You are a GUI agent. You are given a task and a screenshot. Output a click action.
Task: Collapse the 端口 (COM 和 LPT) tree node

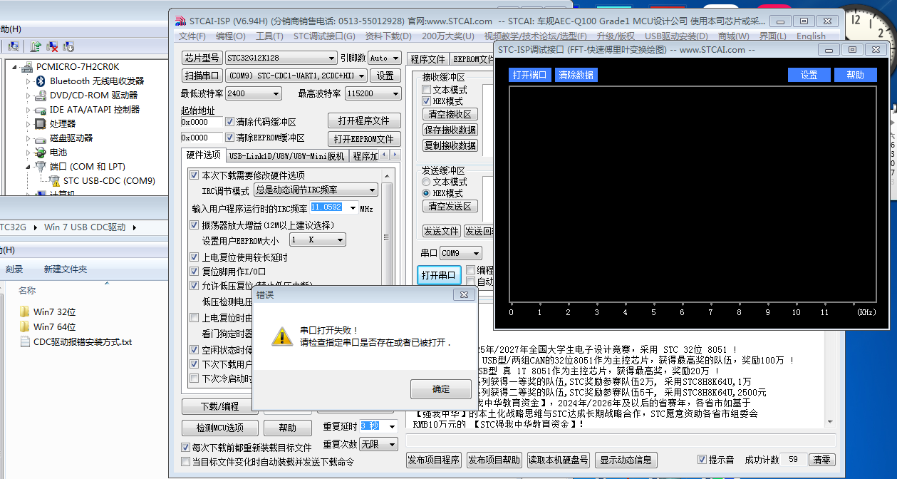[29, 167]
